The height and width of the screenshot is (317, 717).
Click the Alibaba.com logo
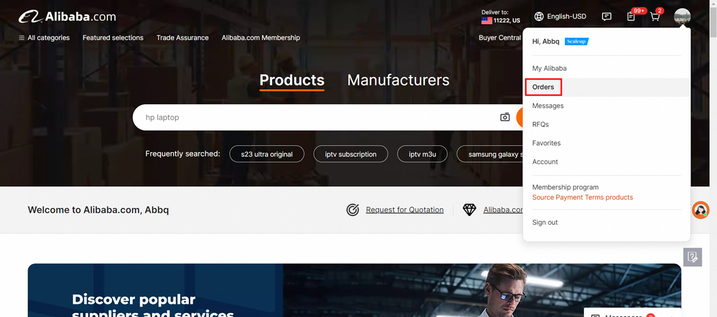click(67, 17)
